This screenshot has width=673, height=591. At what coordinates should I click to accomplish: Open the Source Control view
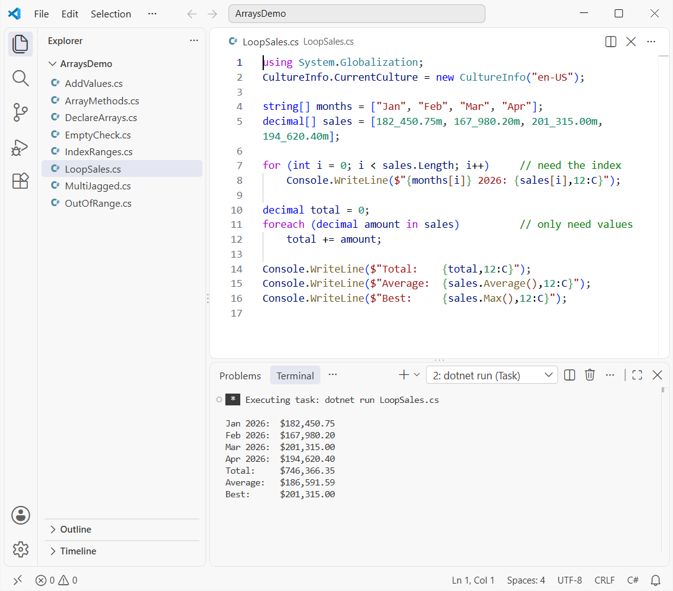coord(20,112)
